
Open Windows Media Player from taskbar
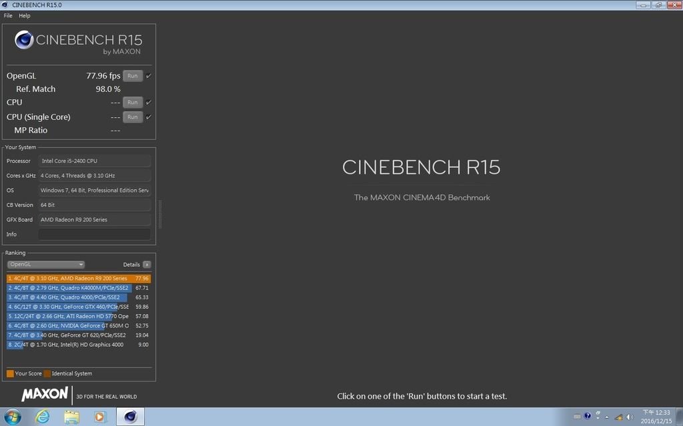tap(100, 417)
